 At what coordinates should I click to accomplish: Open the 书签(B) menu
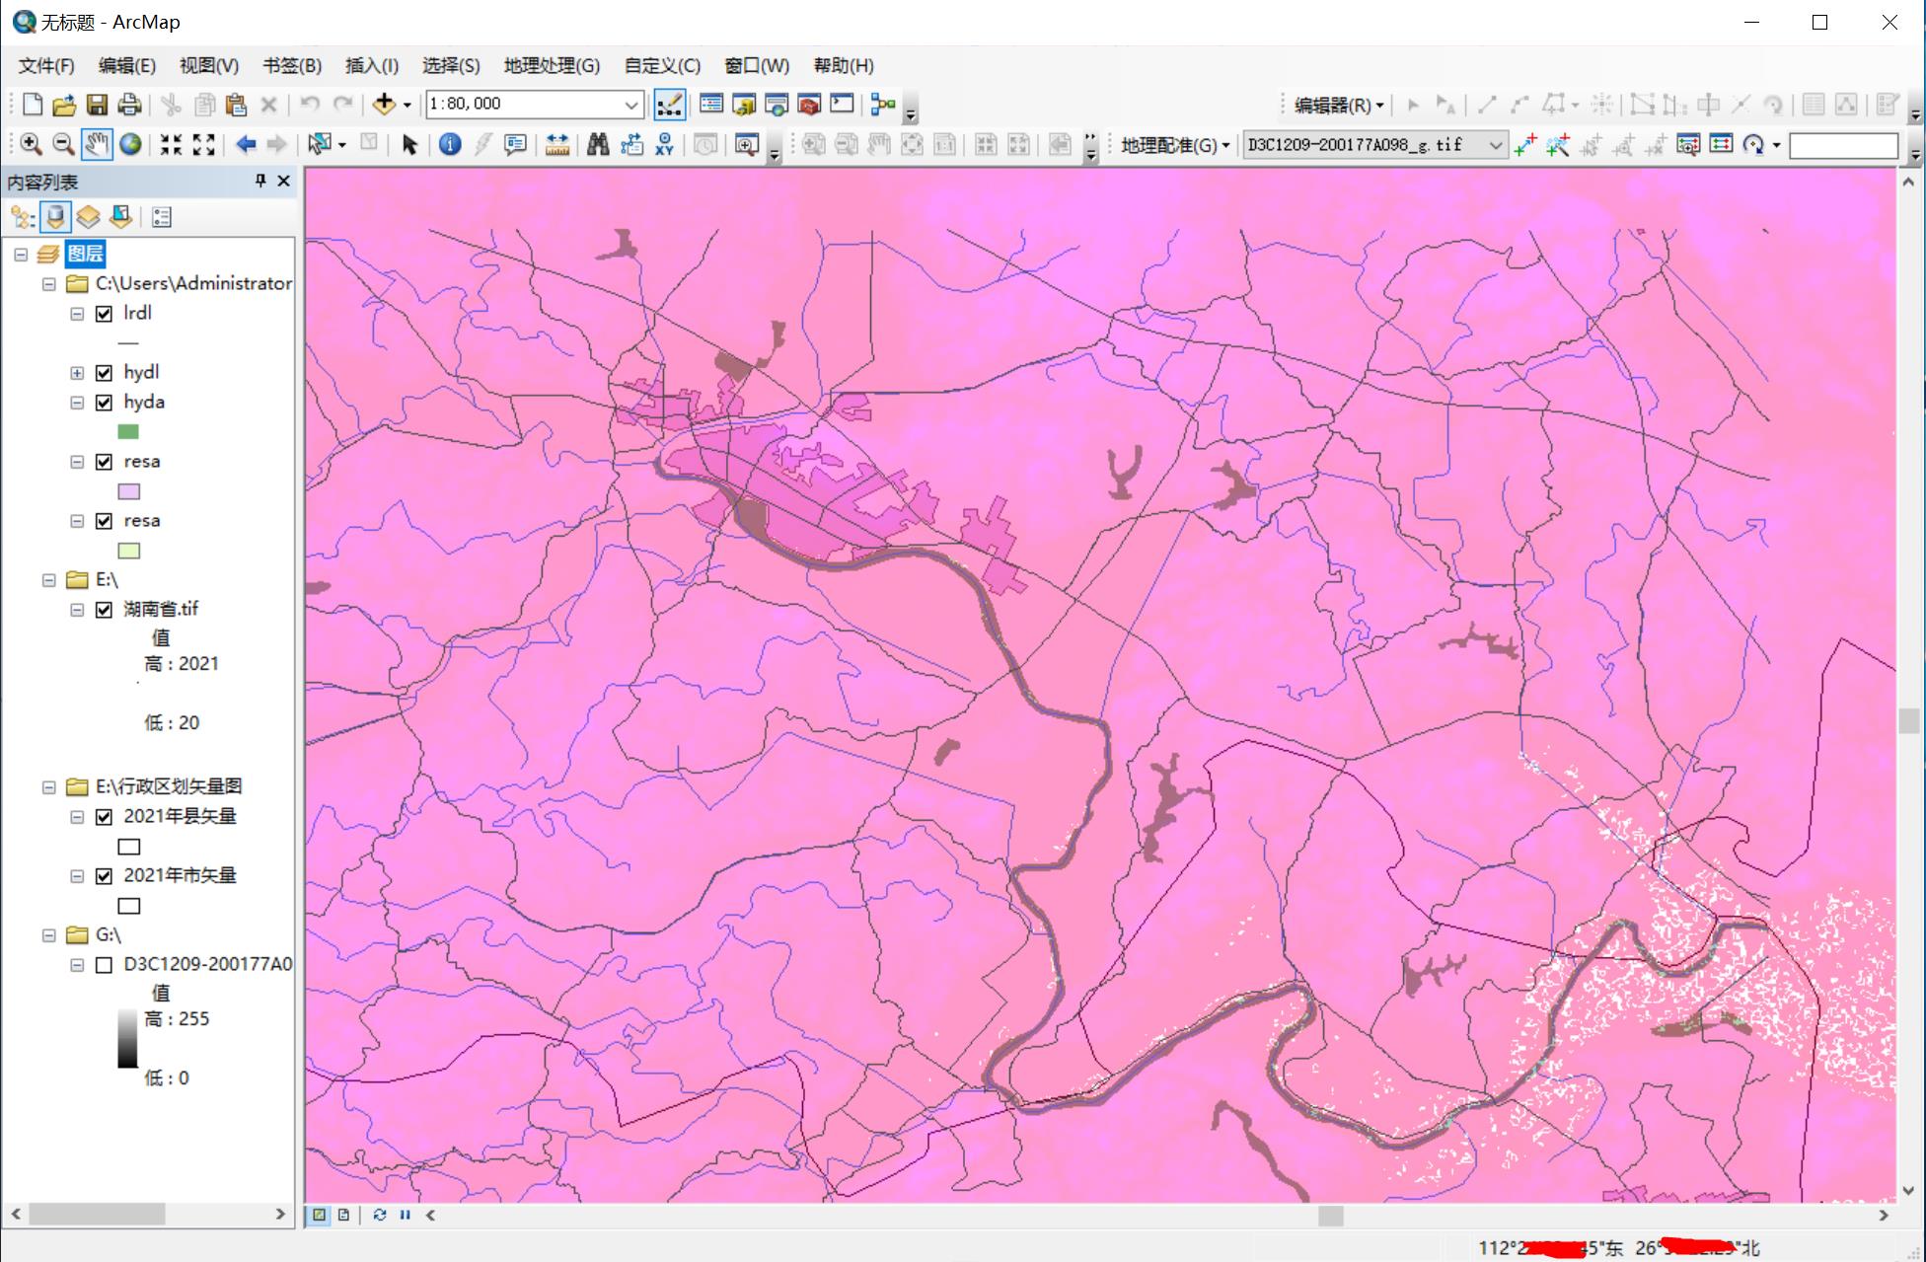[292, 65]
